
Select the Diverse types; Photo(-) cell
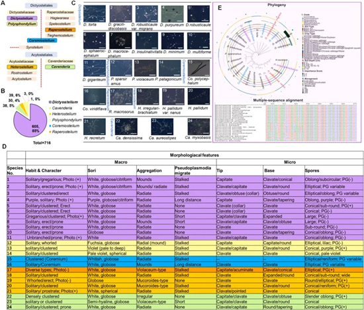click(56, 270)
